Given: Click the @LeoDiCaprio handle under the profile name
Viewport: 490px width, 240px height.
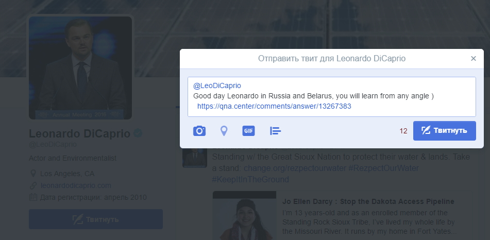Looking at the screenshot, I should (x=53, y=144).
